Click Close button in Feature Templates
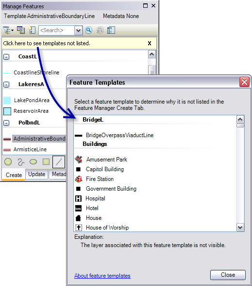This screenshot has height=286, width=252. click(x=228, y=275)
